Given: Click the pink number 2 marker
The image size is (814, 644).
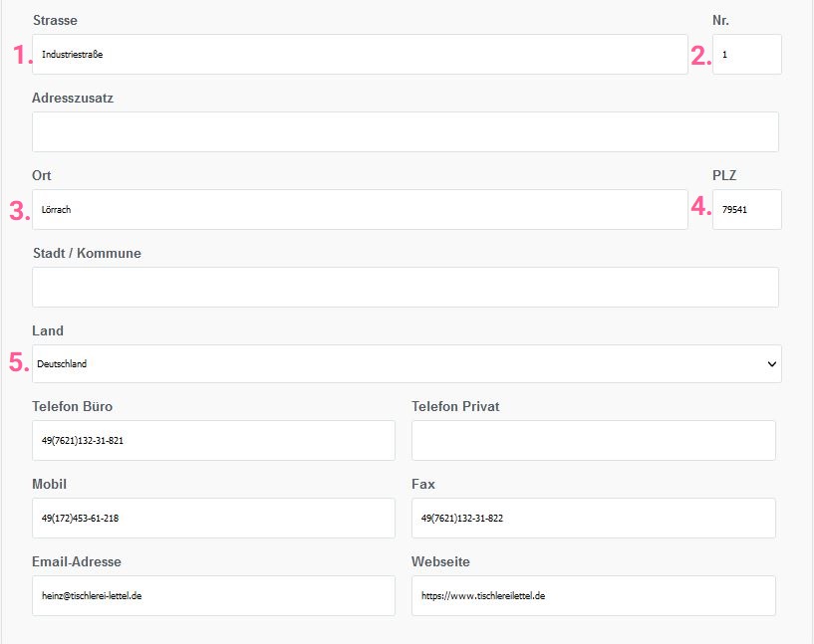Looking at the screenshot, I should [700, 56].
